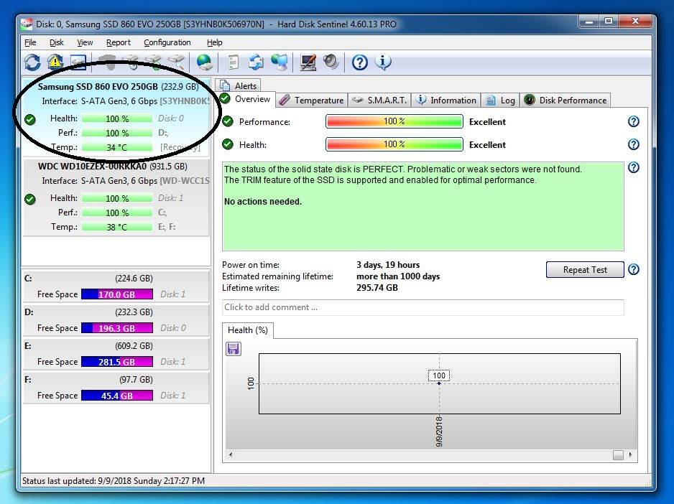Click the 'more than 1000 days' lifetime value
The width and height of the screenshot is (674, 504).
point(398,276)
